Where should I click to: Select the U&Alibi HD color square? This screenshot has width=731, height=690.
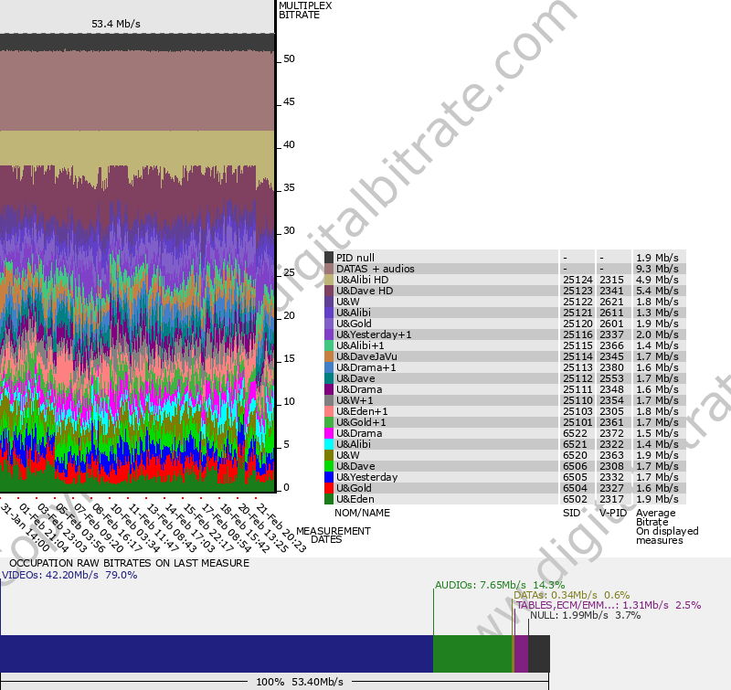(x=327, y=280)
